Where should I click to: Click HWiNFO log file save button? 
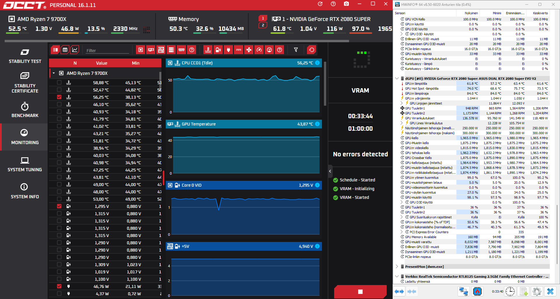(524, 291)
